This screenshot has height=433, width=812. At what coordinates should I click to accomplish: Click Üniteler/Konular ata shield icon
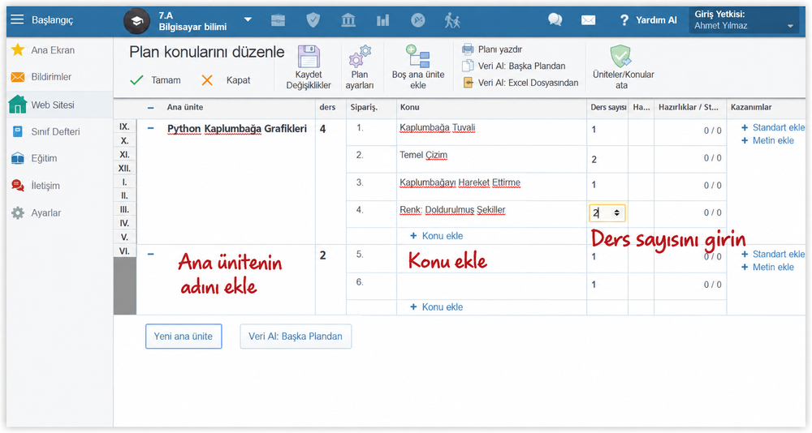tap(620, 56)
